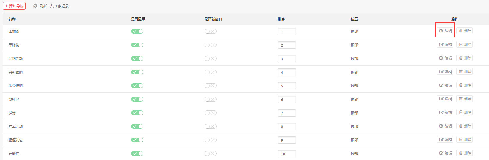Screen dimensions: 489x160
Task: Edit the 拍卖活动 entry
Action: tap(445, 126)
